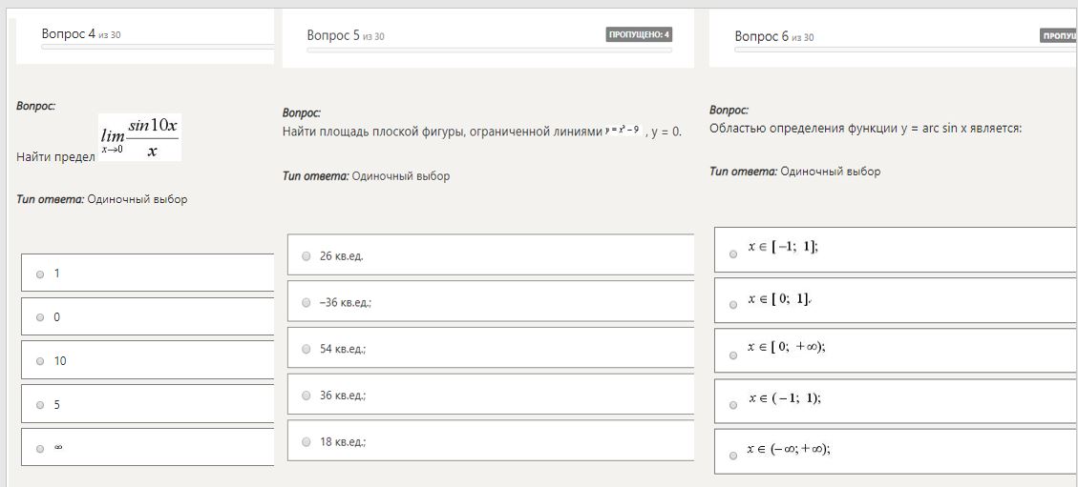
Task: Pick the "54 кв.ед." answer option
Action: [306, 349]
